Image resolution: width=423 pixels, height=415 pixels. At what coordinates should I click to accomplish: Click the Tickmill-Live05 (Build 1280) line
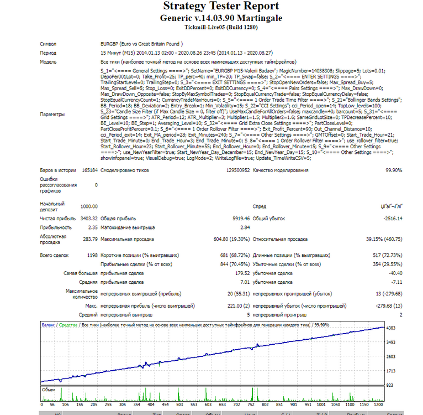point(221,27)
